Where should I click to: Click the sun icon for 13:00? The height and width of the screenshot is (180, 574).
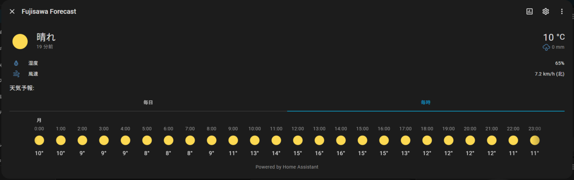(320, 140)
